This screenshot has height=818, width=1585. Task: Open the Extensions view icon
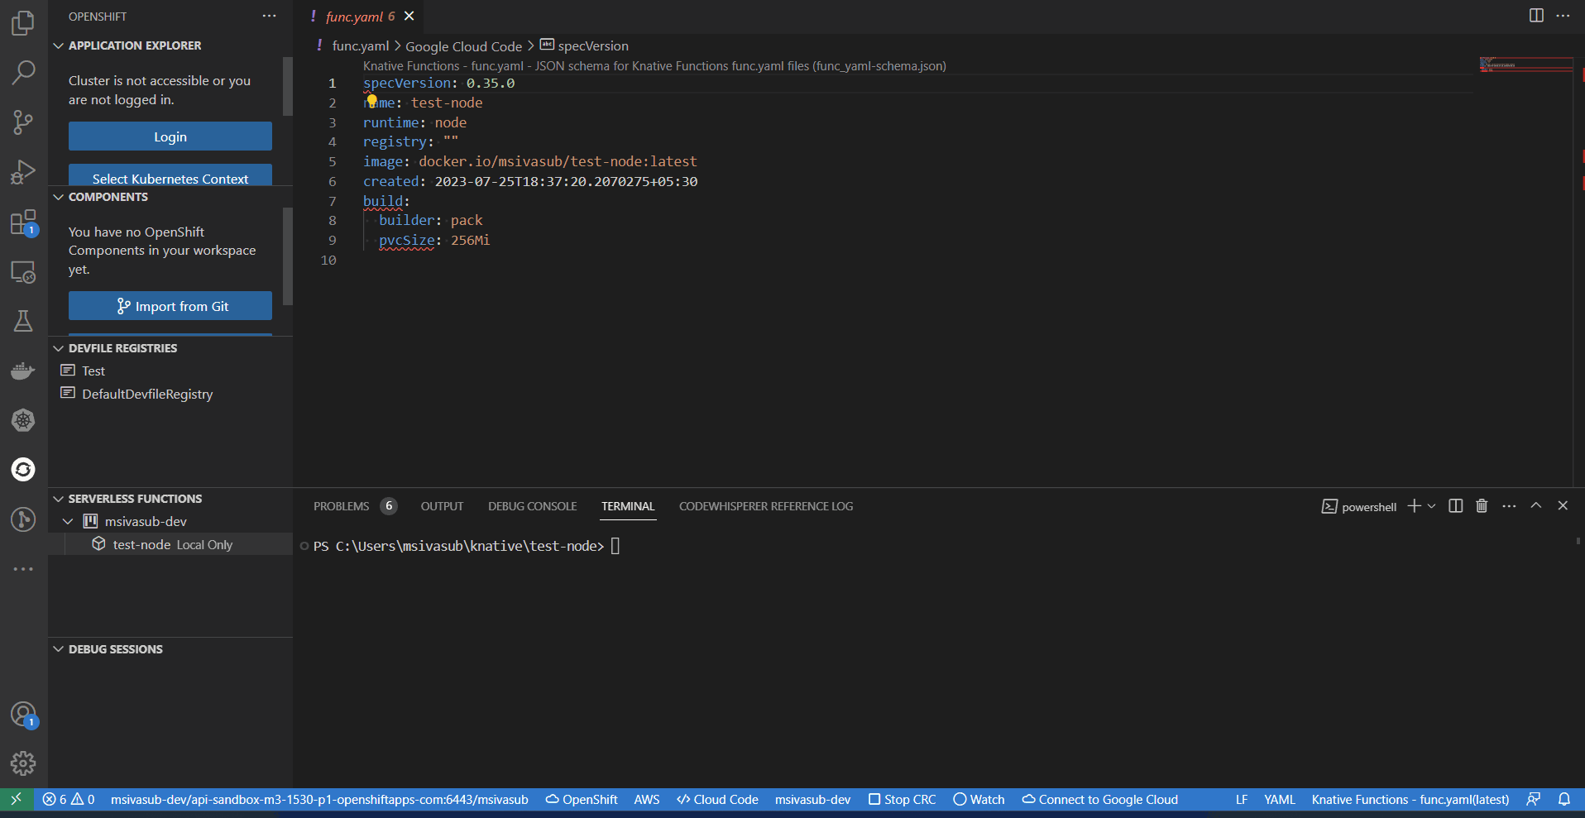(x=23, y=222)
